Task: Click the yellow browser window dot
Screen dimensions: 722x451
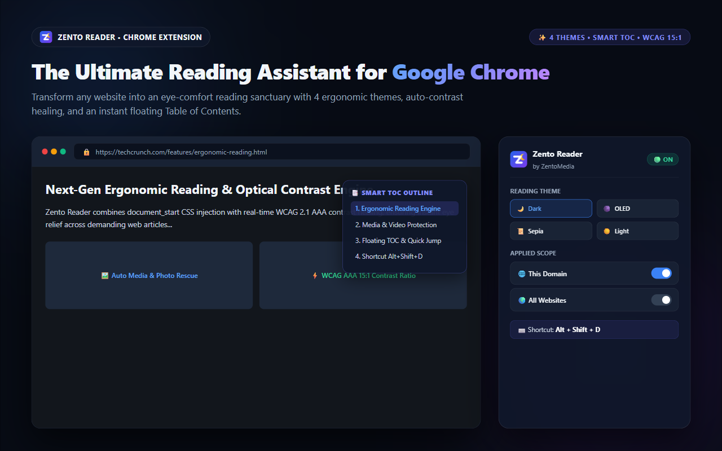Action: [x=54, y=152]
